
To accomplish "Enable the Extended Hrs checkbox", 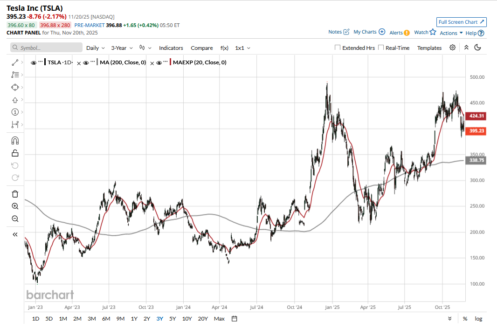I will (x=338, y=48).
